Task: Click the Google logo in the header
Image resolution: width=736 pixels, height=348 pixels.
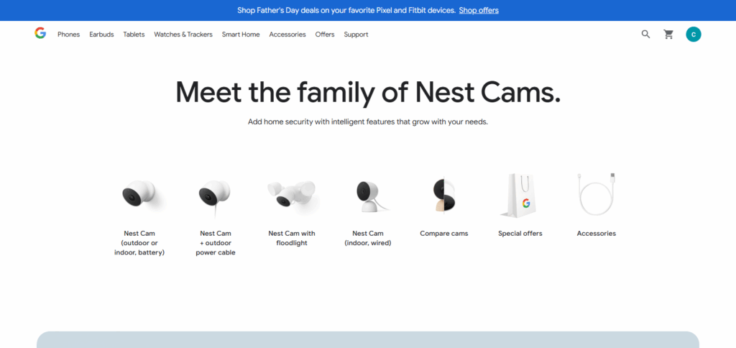Action: [x=40, y=33]
